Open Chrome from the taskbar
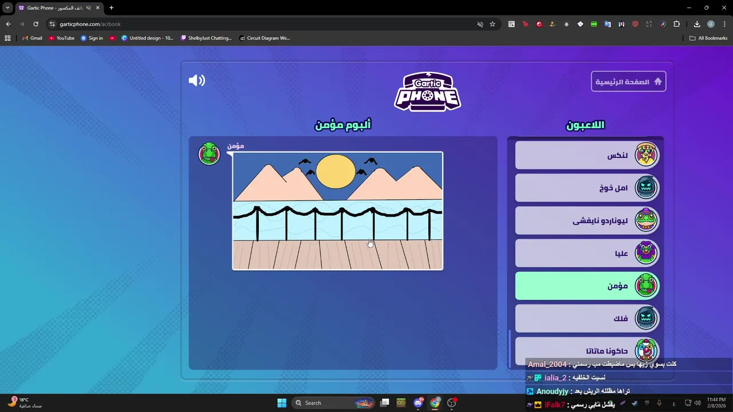This screenshot has height=412, width=733. coord(435,403)
